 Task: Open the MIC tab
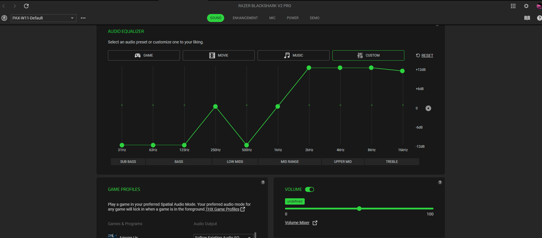click(x=272, y=18)
